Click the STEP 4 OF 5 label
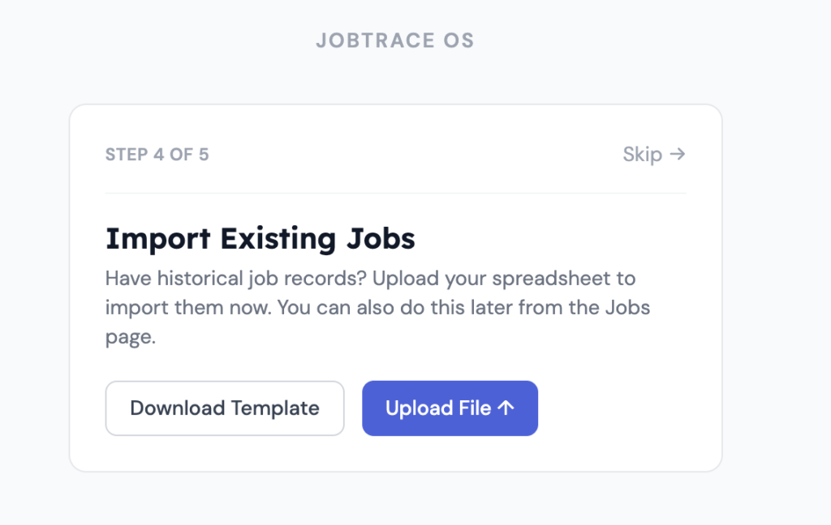Screen dimensions: 831x525 tap(157, 155)
